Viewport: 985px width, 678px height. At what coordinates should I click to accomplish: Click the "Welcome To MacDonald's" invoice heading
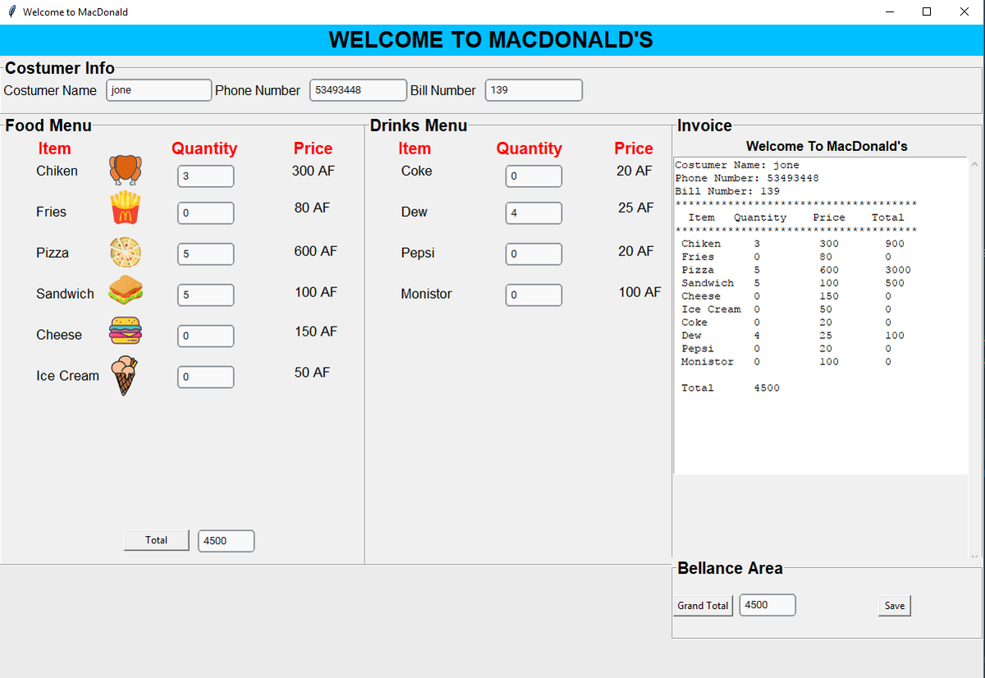827,146
